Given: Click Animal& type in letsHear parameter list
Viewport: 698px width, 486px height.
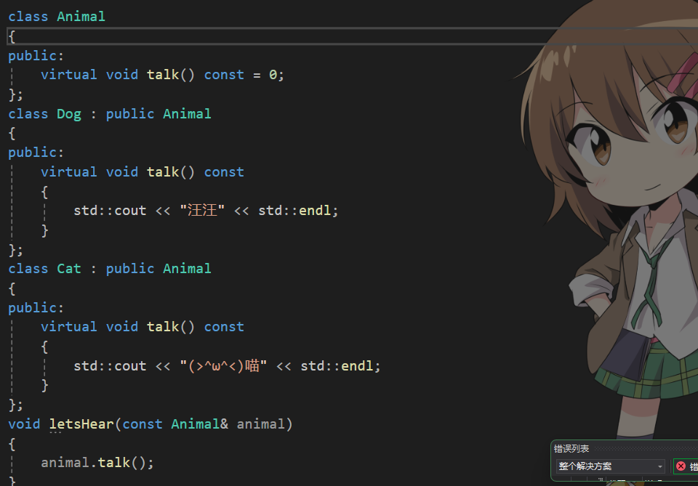Looking at the screenshot, I should coord(199,424).
